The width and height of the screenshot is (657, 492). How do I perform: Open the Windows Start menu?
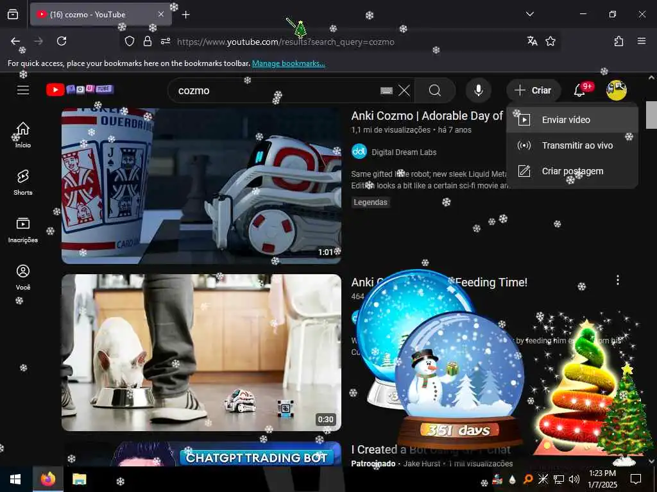(x=16, y=479)
